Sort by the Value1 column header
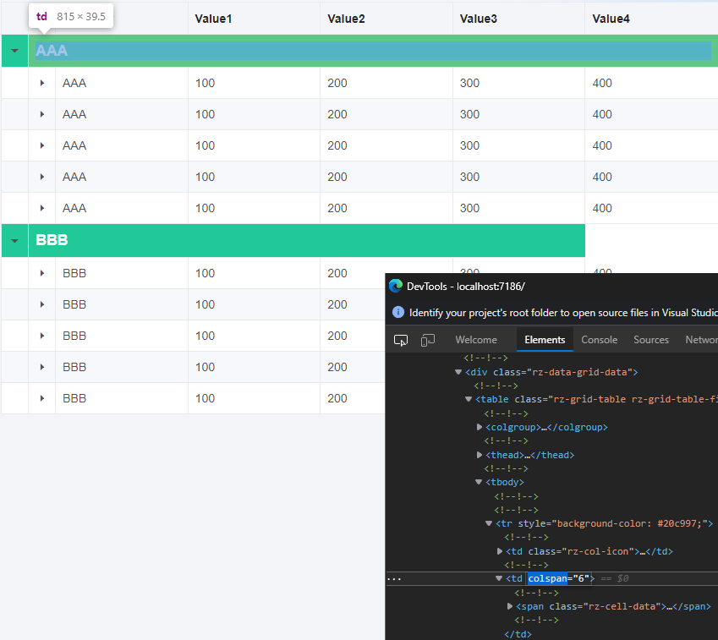Viewport: 718px width, 640px height. pyautogui.click(x=216, y=18)
